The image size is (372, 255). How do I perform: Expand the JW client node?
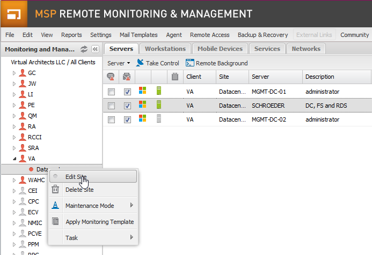(14, 84)
